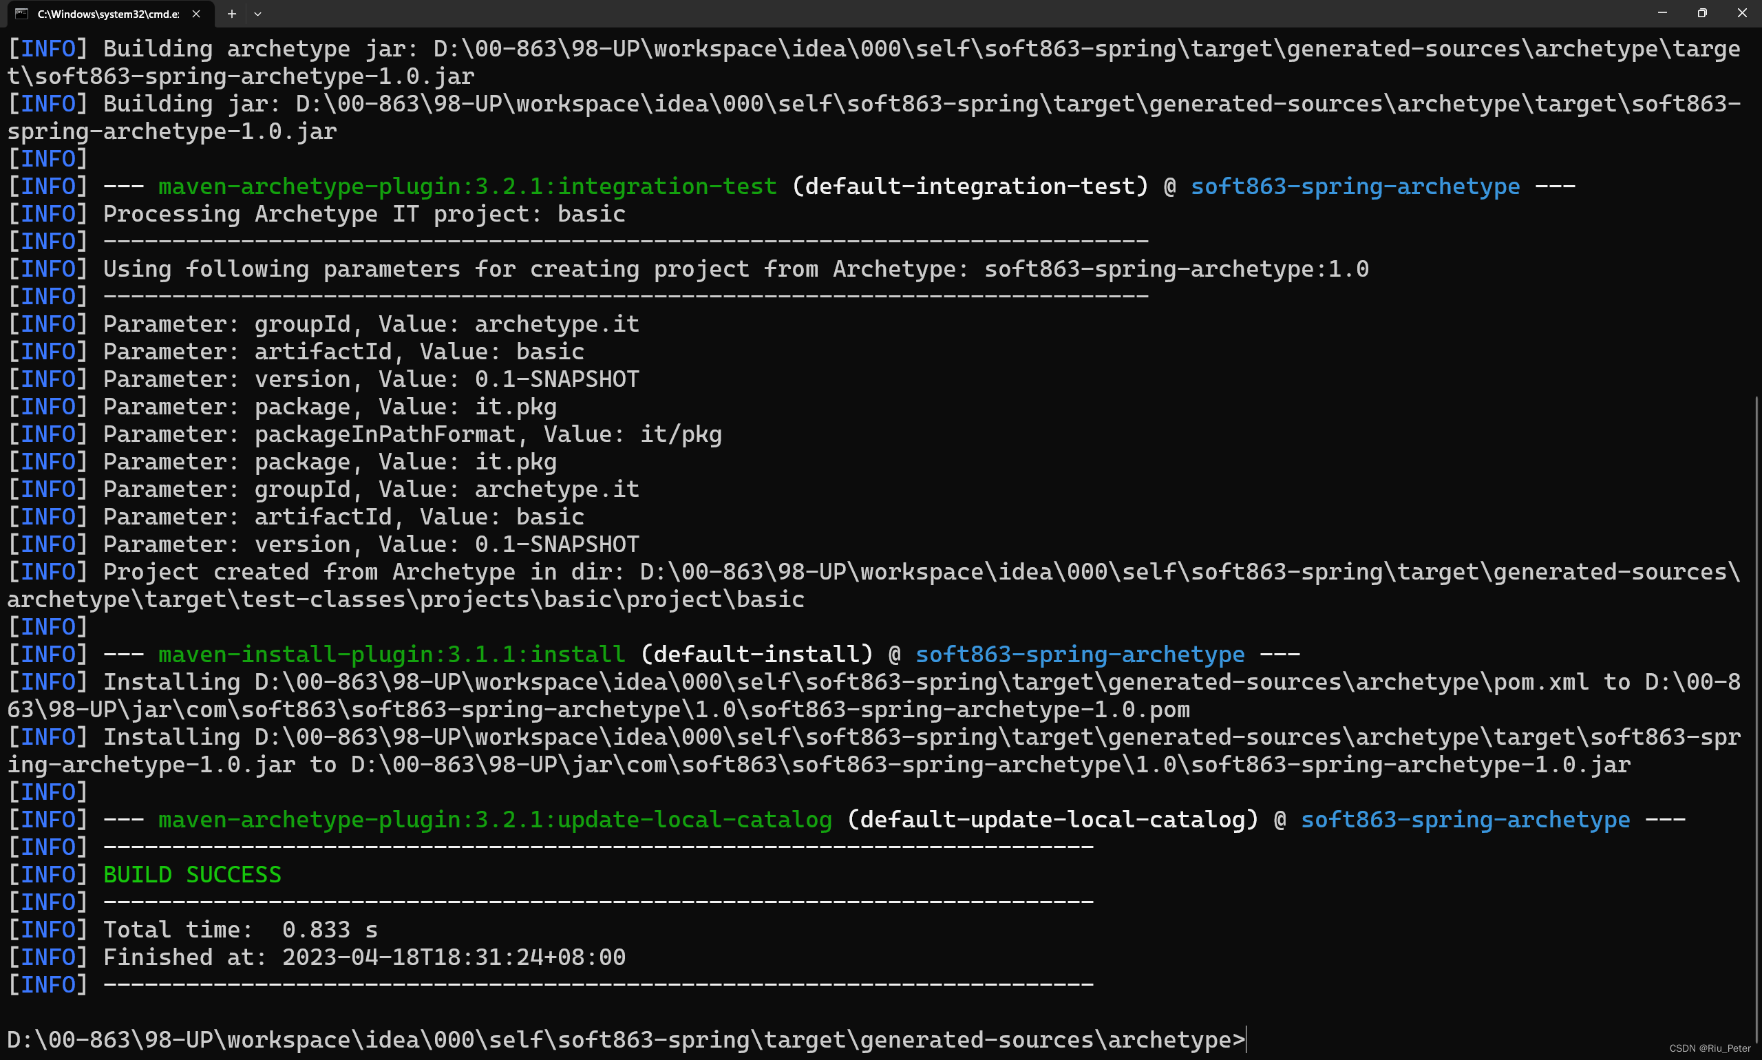The width and height of the screenshot is (1762, 1060).
Task: Click 'Processing Archetype IT project: basic' line
Action: click(x=317, y=213)
